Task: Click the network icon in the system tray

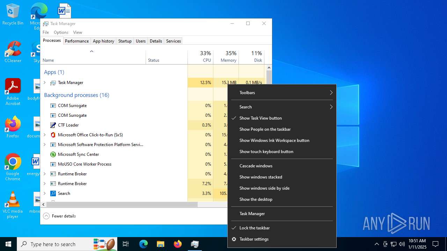Action: [394, 244]
